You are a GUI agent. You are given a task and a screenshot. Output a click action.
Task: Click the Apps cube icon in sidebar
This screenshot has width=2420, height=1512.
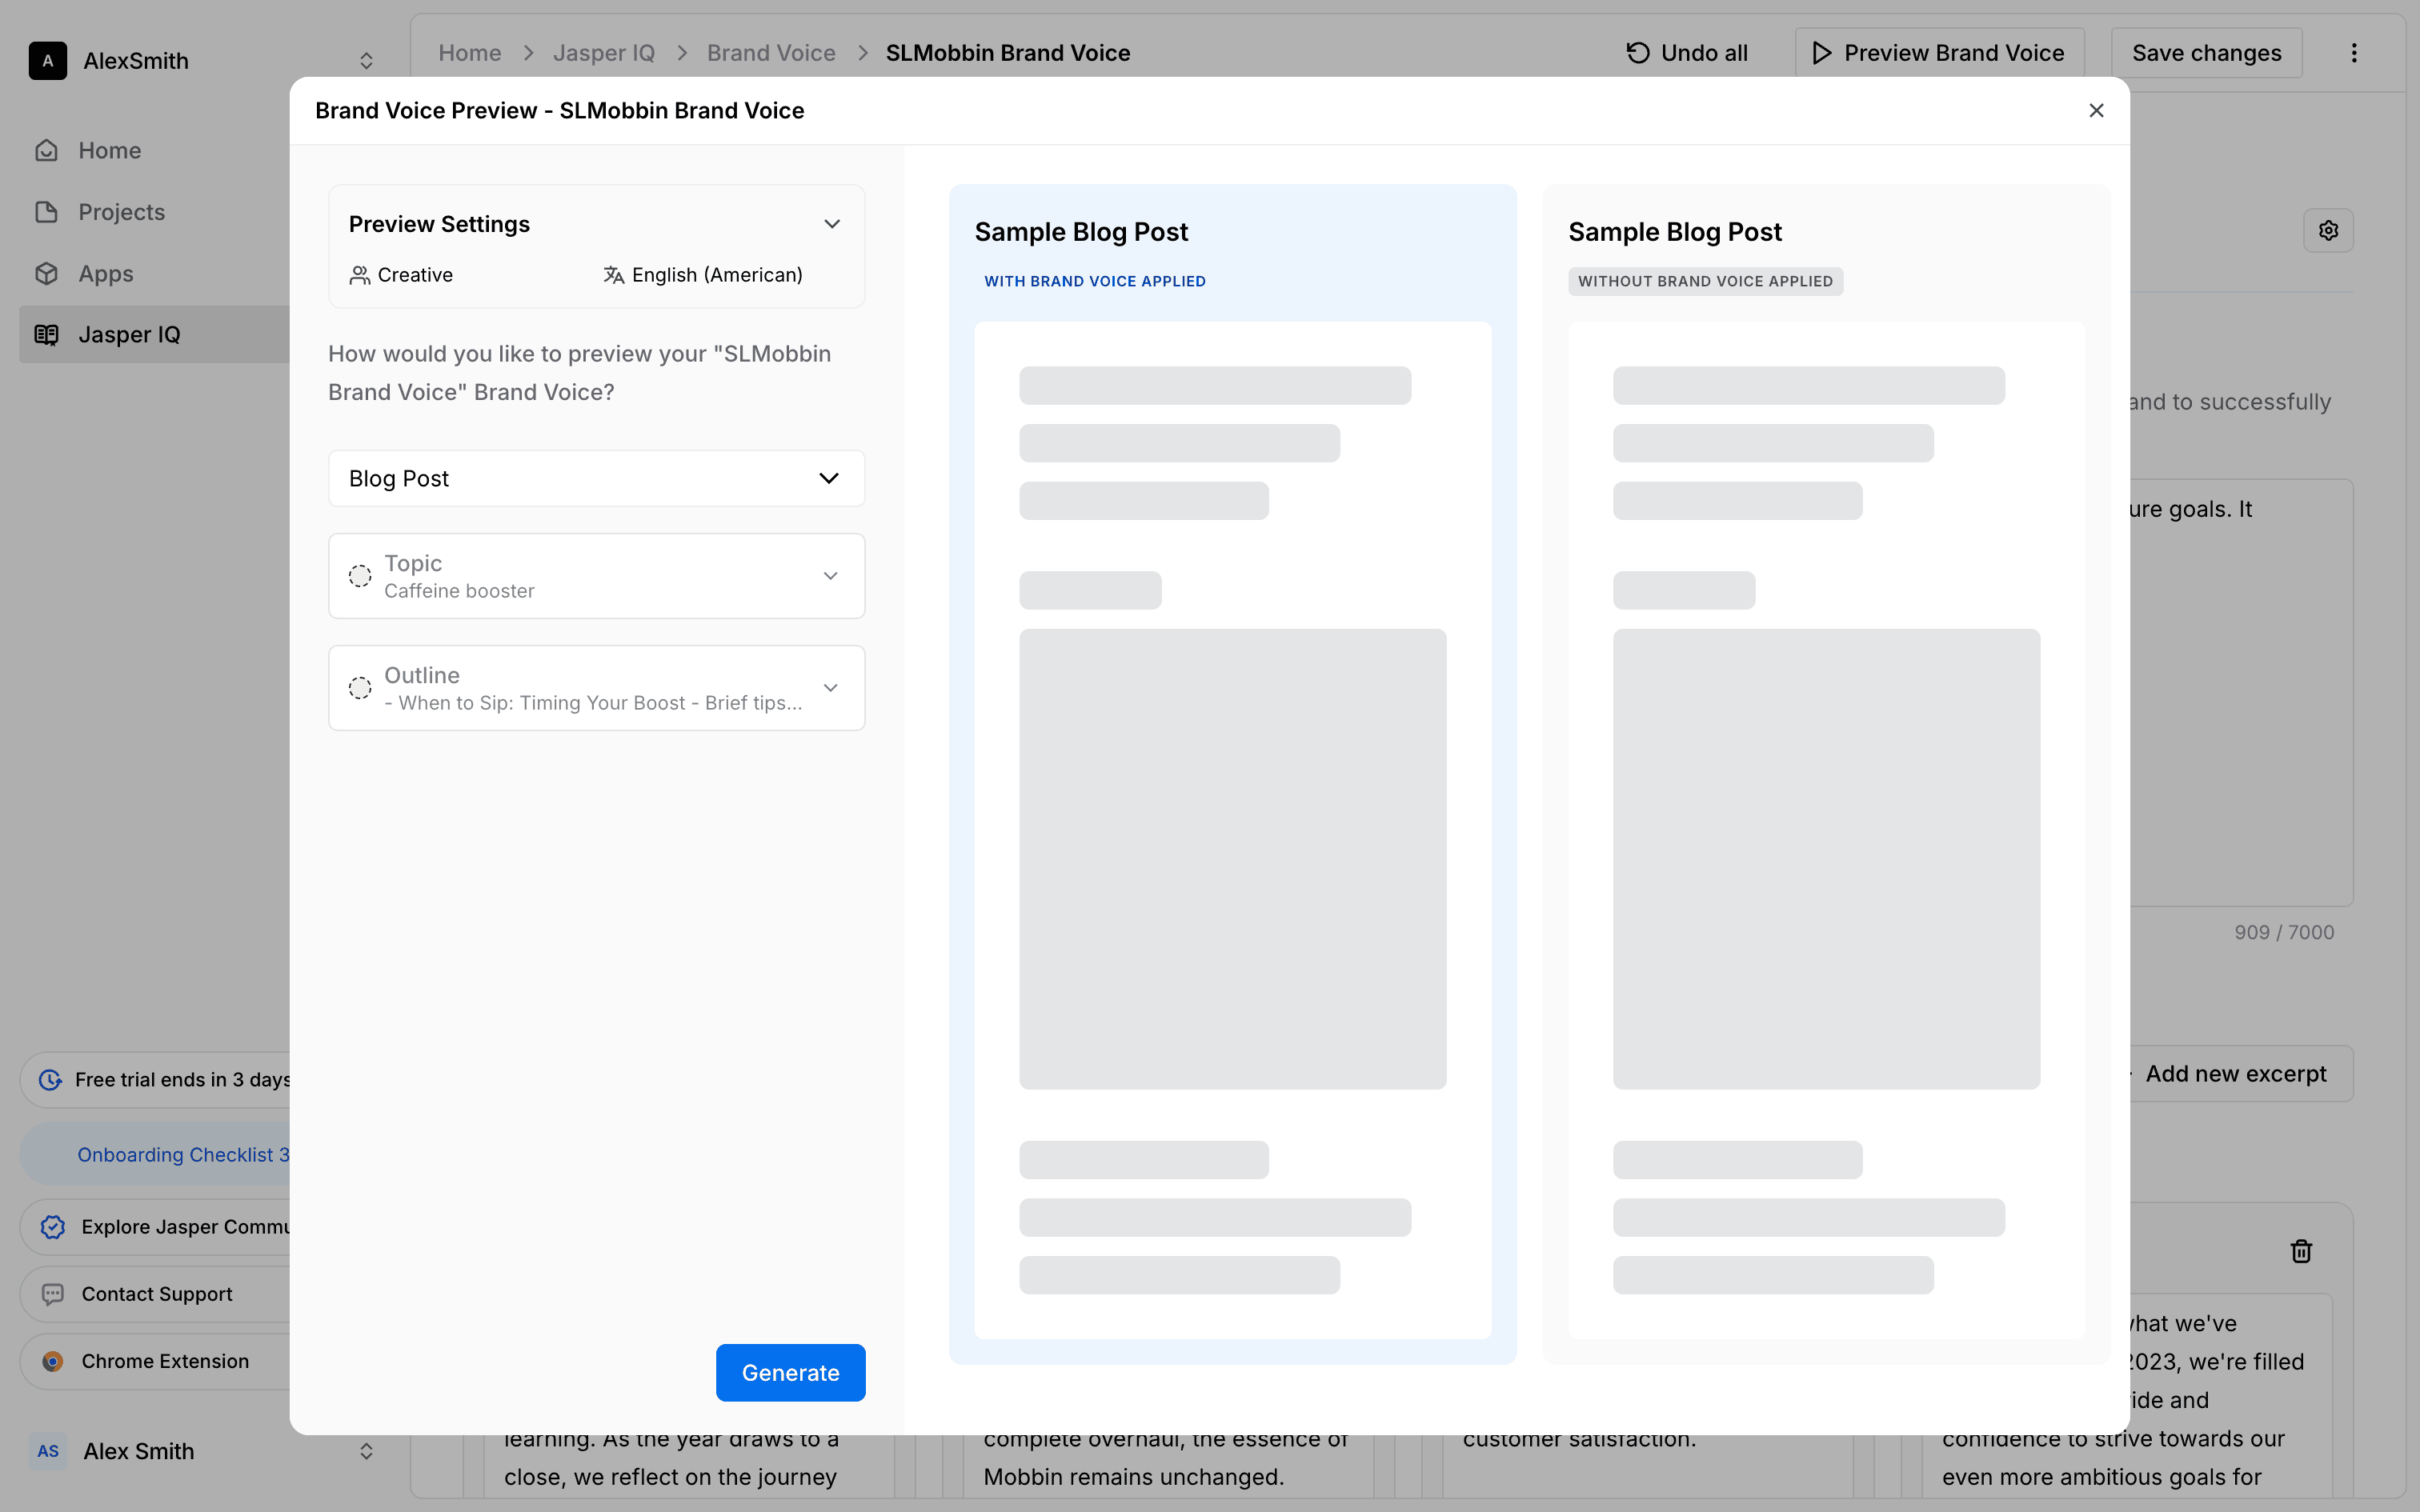[47, 274]
